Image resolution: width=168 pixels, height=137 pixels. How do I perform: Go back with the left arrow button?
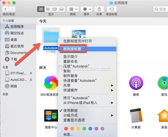(6, 9)
